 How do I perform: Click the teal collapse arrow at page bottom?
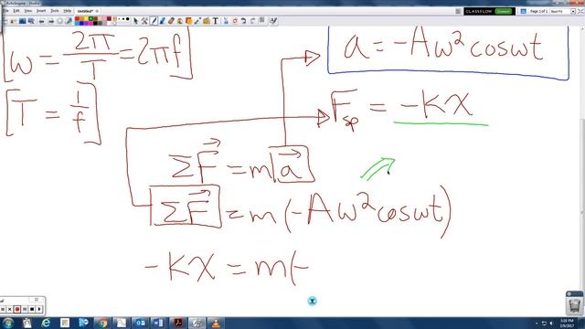click(313, 301)
